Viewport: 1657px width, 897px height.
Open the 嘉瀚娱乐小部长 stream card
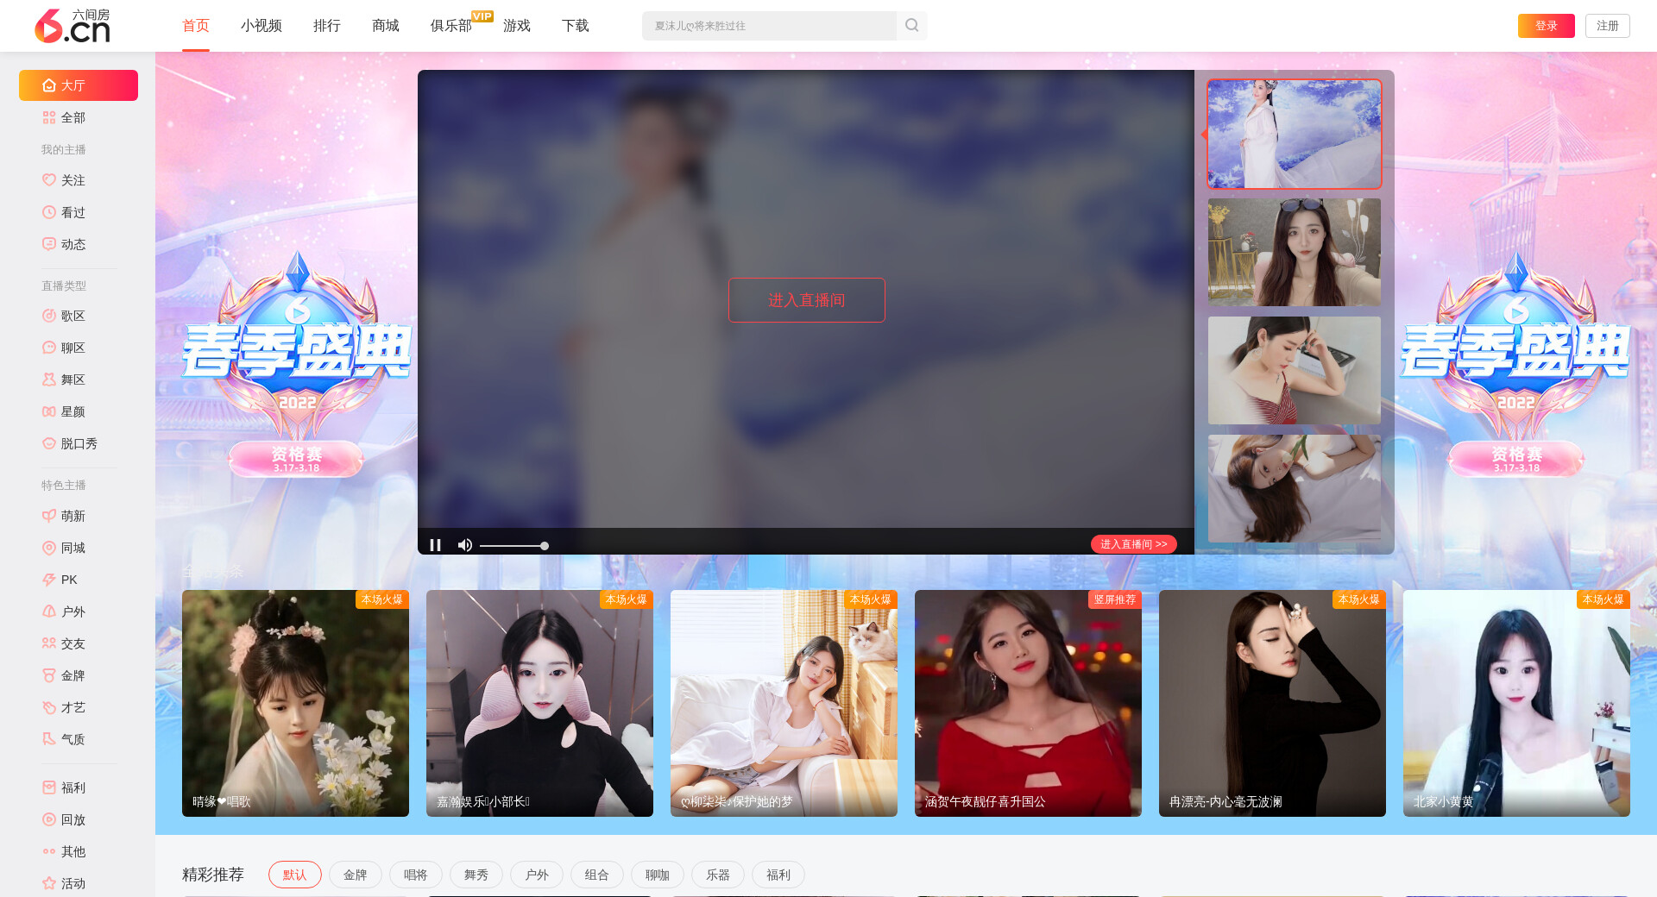tap(539, 703)
